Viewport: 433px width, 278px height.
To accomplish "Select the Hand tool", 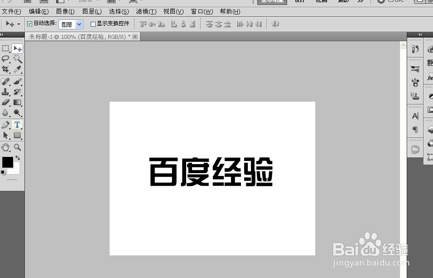I will (6, 147).
